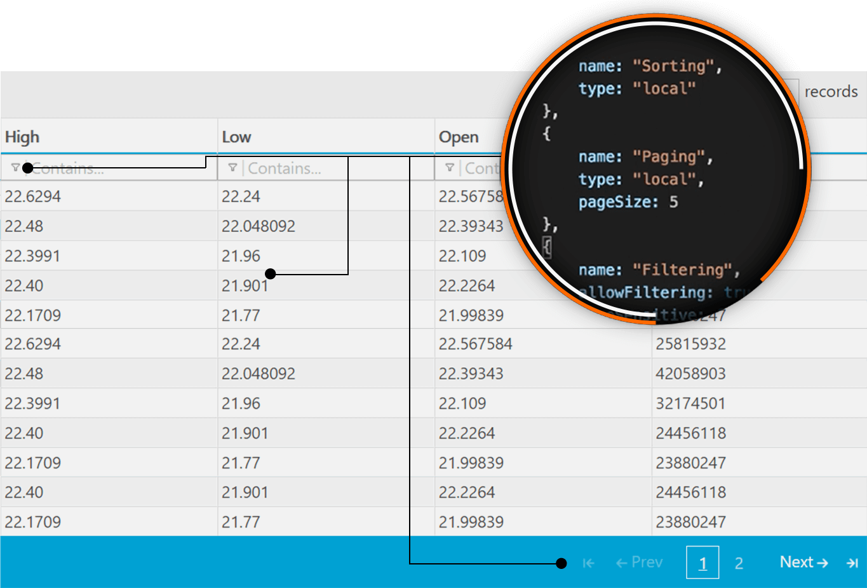Select the cell showing 42058903
Viewport: 867px width, 588px height.
click(x=690, y=374)
